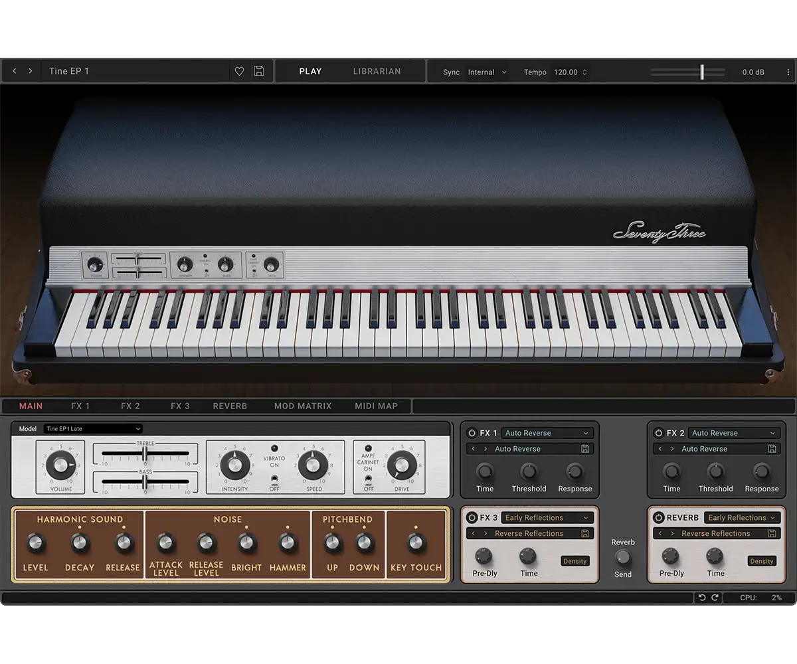The image size is (797, 664).
Task: Click the redo arrow icon
Action: click(x=715, y=598)
